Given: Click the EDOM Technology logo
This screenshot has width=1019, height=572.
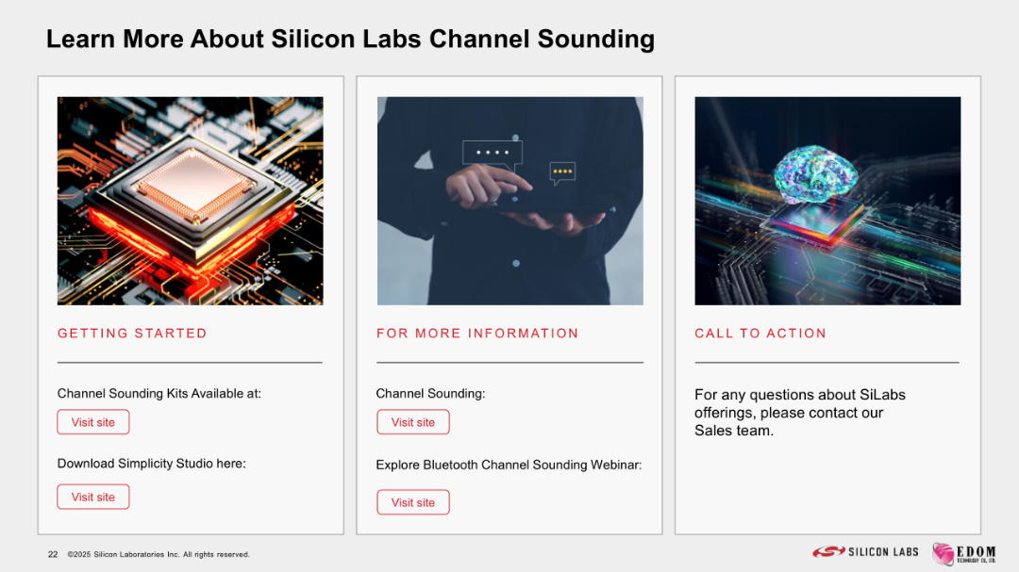Looking at the screenshot, I should [964, 553].
